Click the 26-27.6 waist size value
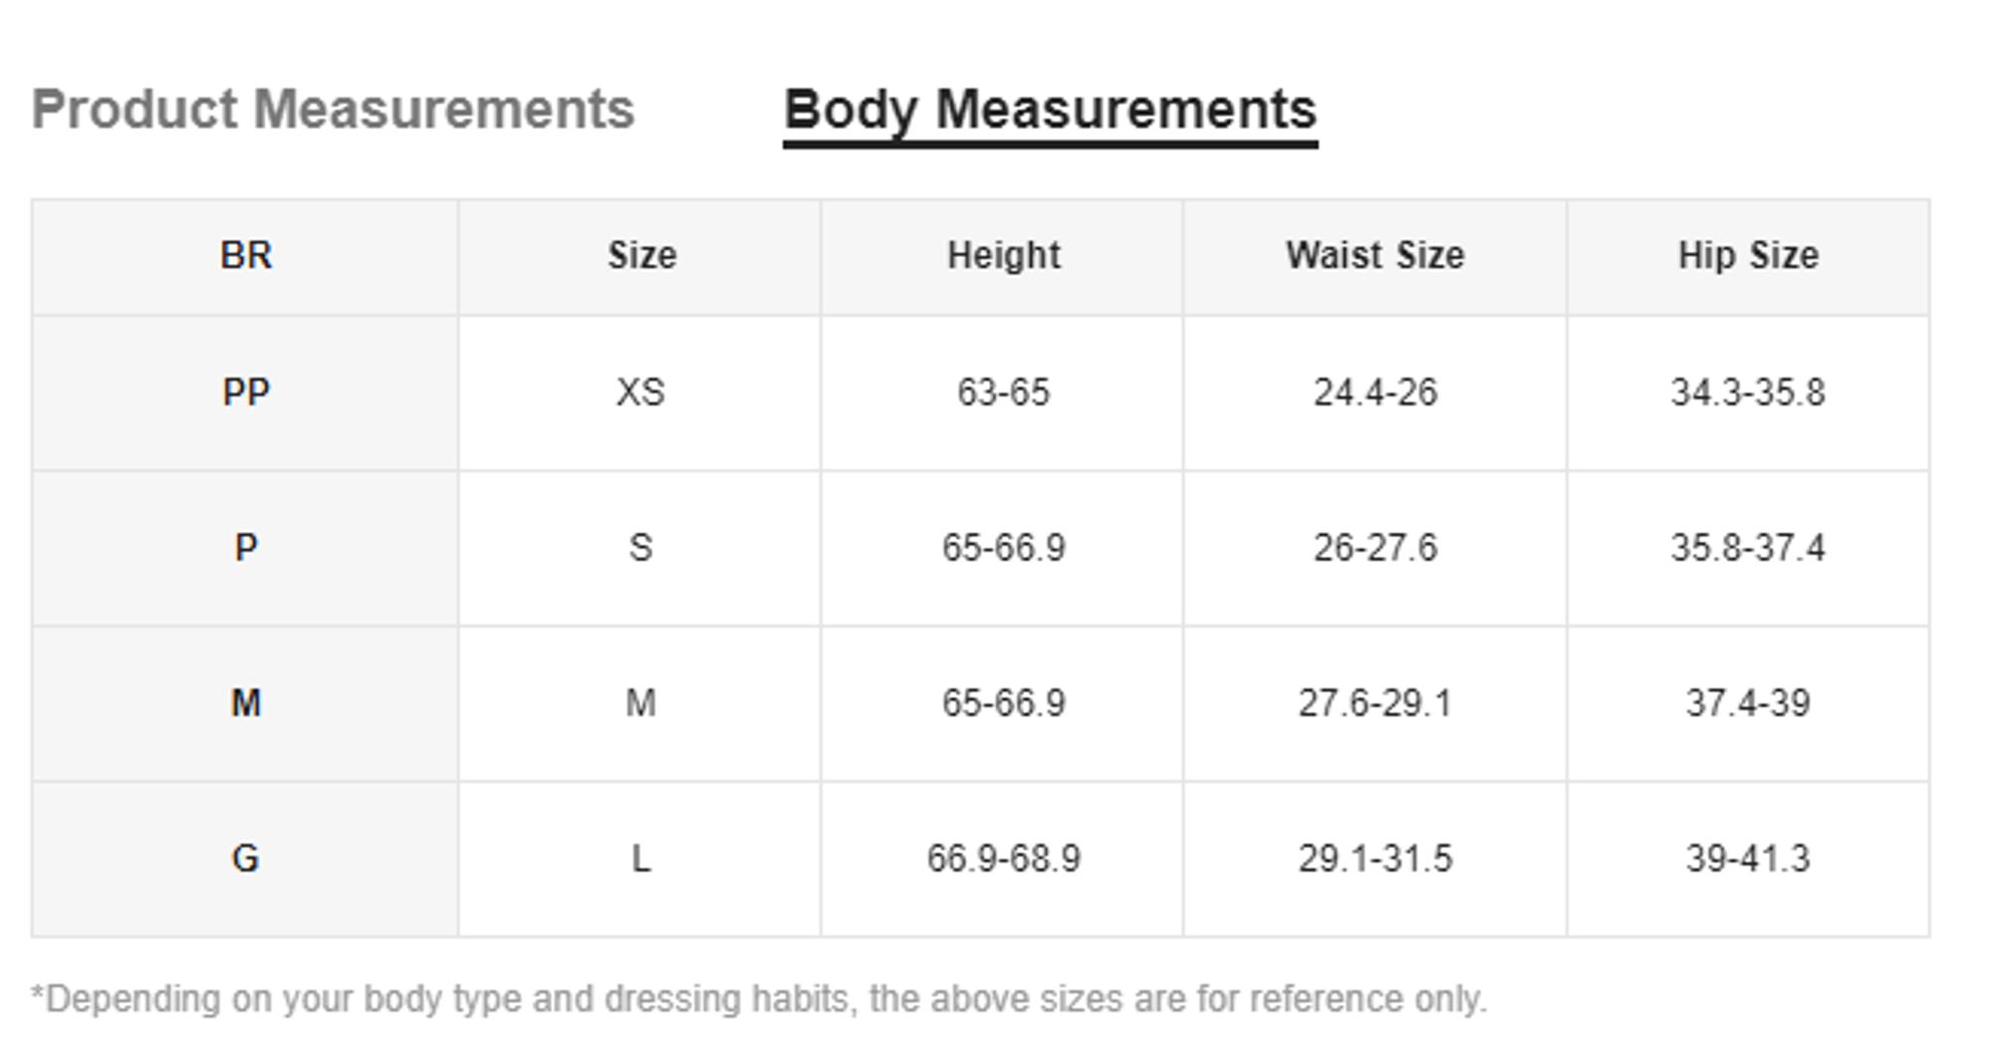The width and height of the screenshot is (1992, 1039). pos(1374,548)
